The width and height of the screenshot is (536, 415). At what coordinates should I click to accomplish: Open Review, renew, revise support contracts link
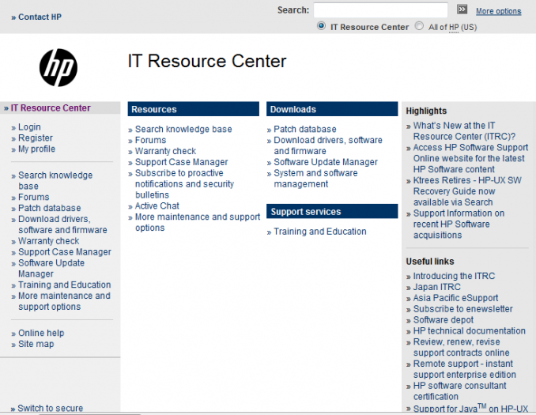461,347
